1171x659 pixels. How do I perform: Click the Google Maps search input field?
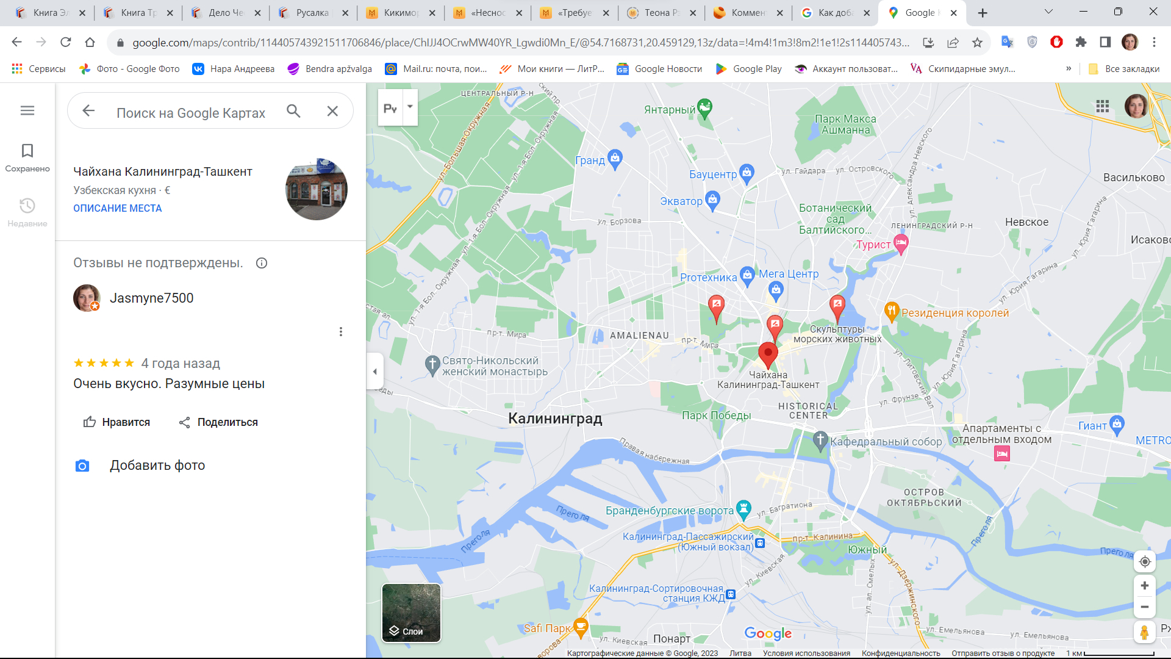tap(190, 113)
